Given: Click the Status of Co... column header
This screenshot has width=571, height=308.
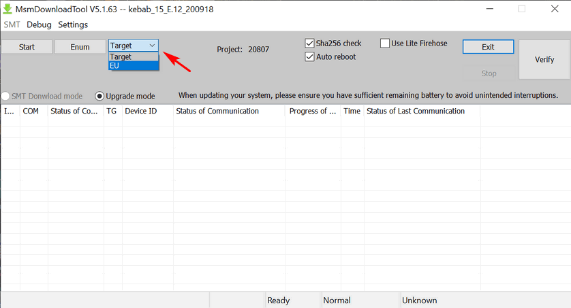Looking at the screenshot, I should (76, 111).
